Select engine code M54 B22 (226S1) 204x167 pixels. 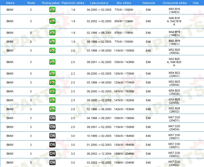pyautogui.click(x=174, y=74)
